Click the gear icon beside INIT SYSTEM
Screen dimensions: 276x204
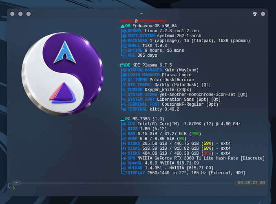pyautogui.click(x=124, y=36)
